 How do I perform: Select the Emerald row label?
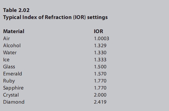point(13,74)
